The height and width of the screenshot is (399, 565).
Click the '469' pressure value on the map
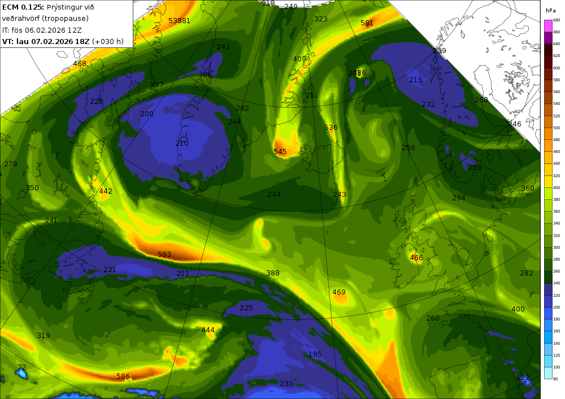click(338, 292)
